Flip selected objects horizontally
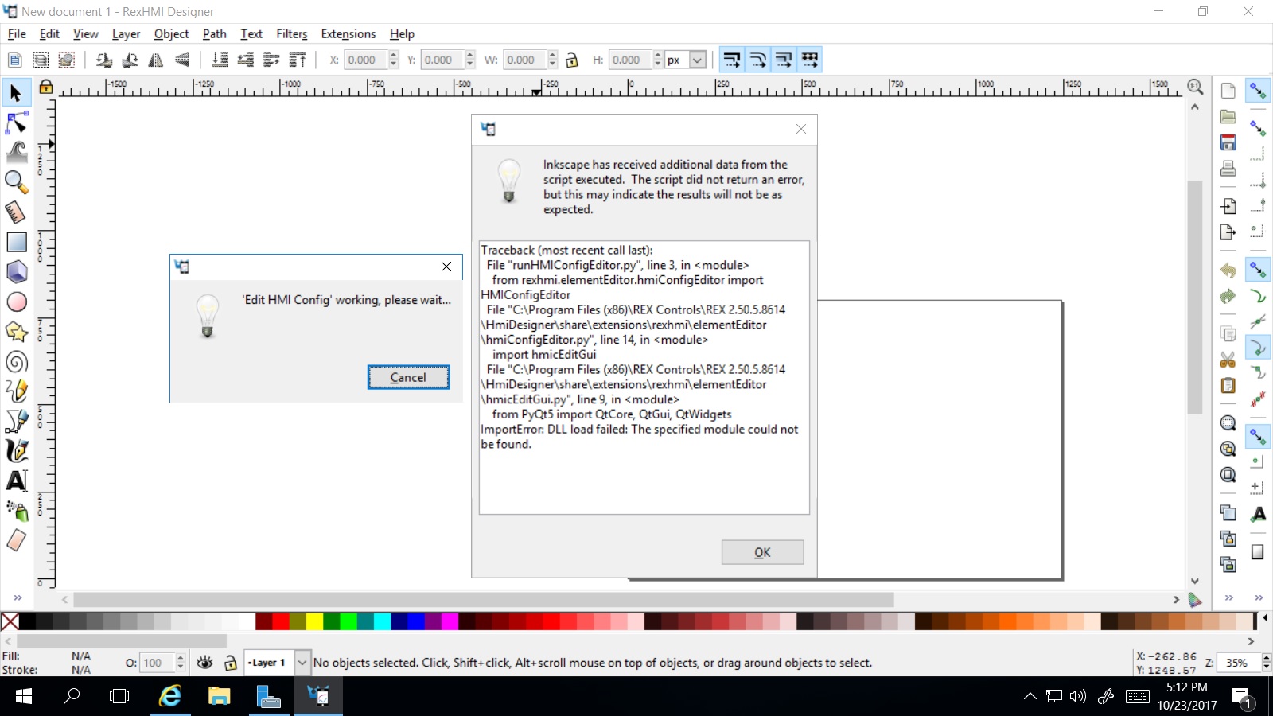Screen dimensions: 1273x716 156,60
